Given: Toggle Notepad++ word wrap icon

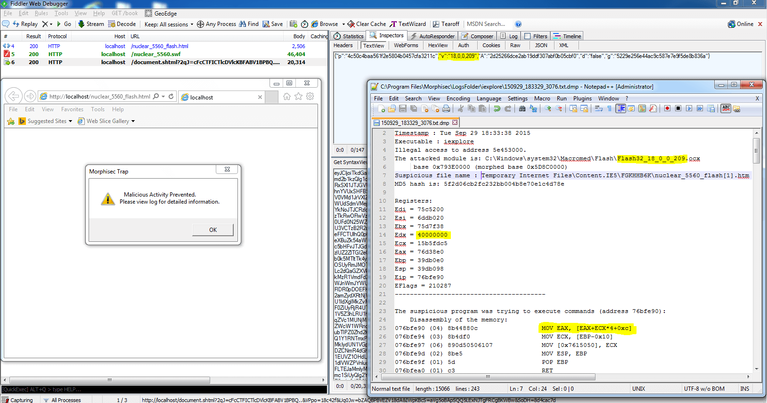Looking at the screenshot, I should pyautogui.click(x=598, y=108).
